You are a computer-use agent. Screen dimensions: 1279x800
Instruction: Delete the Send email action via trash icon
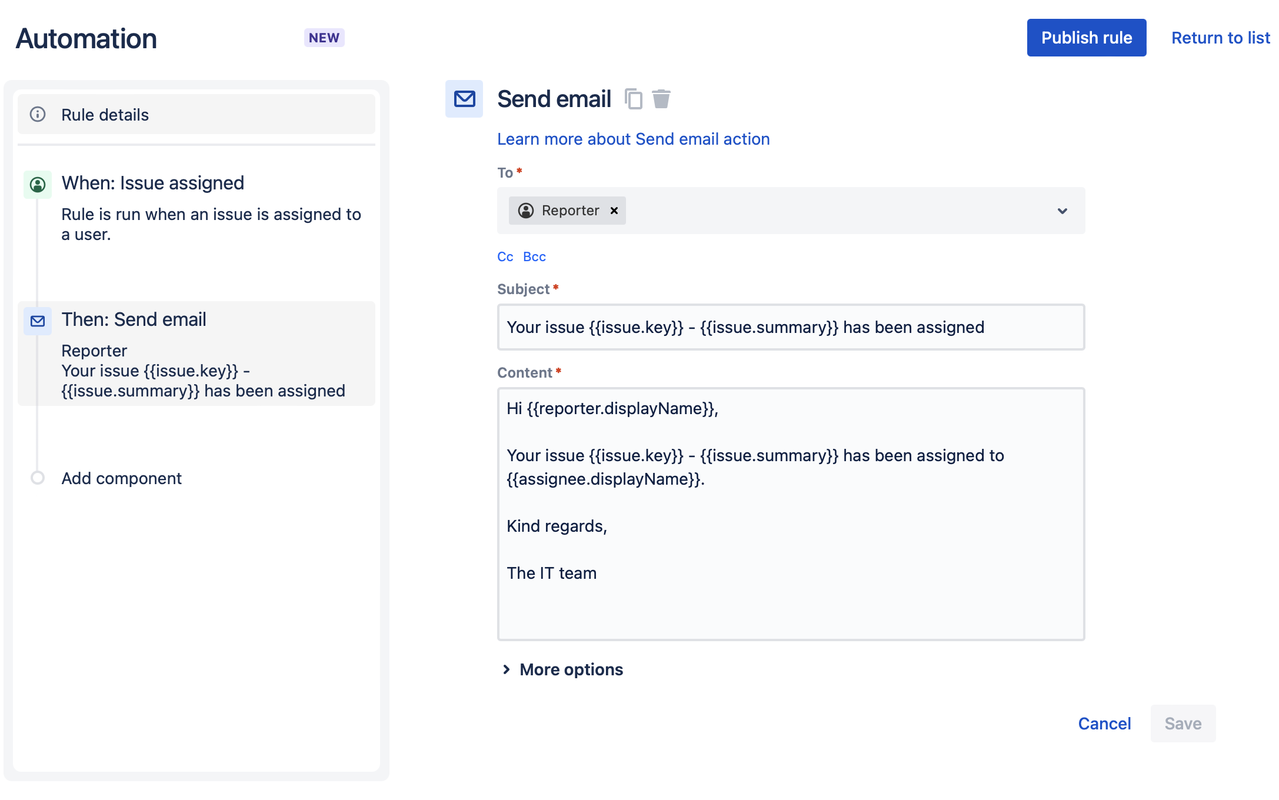tap(661, 99)
